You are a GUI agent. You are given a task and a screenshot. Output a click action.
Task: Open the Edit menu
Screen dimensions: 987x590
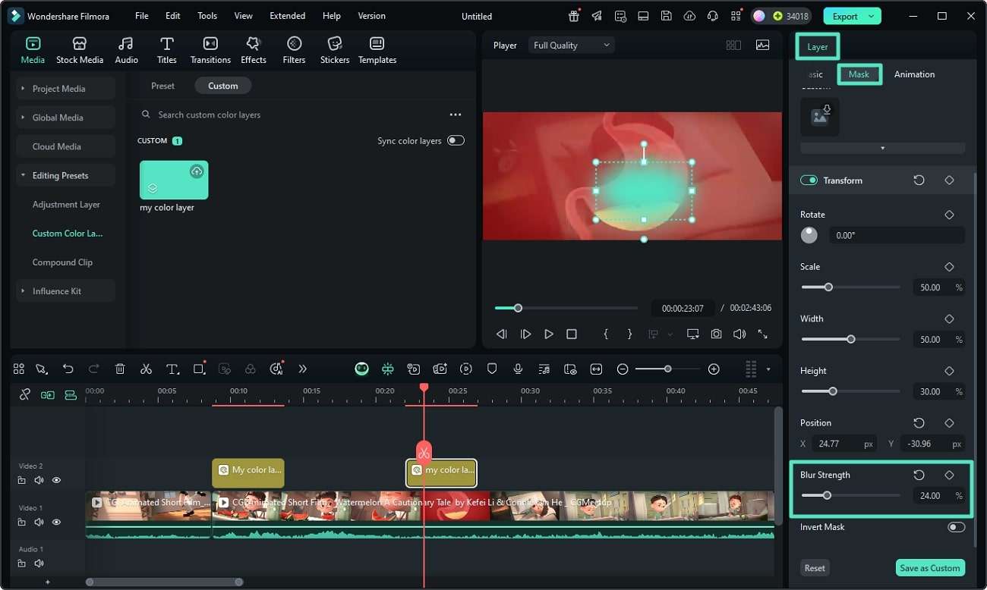[x=173, y=16]
